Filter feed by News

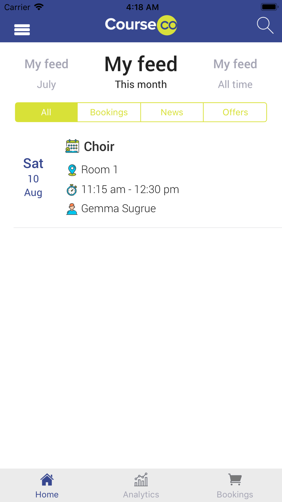[172, 112]
